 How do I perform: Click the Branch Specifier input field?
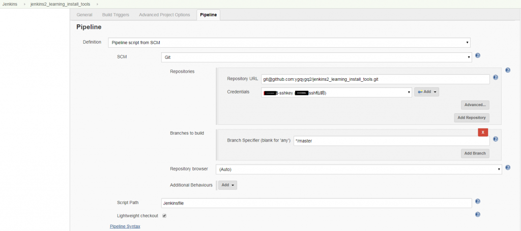point(392,141)
